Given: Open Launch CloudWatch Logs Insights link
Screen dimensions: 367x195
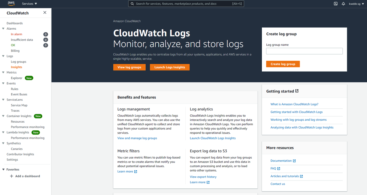Looking at the screenshot, I should tap(213, 138).
